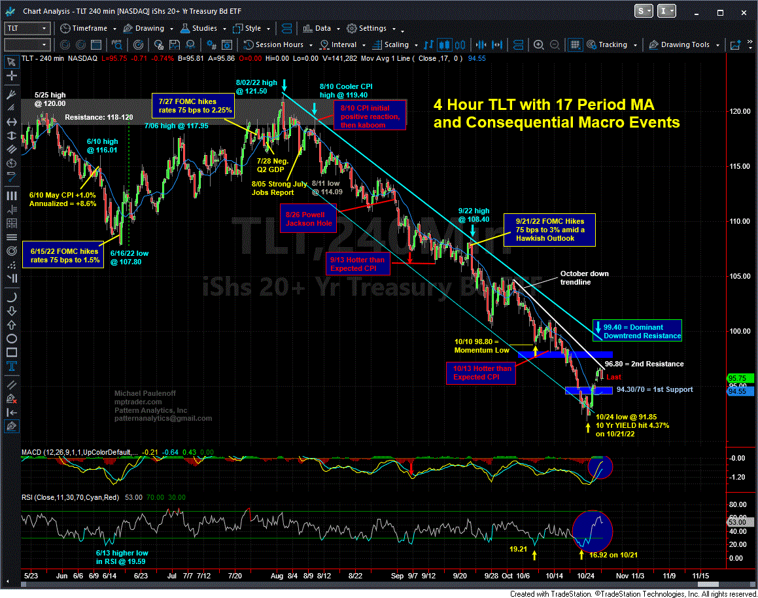Click the snap-to-left arrow bar icon

pos(11,412)
